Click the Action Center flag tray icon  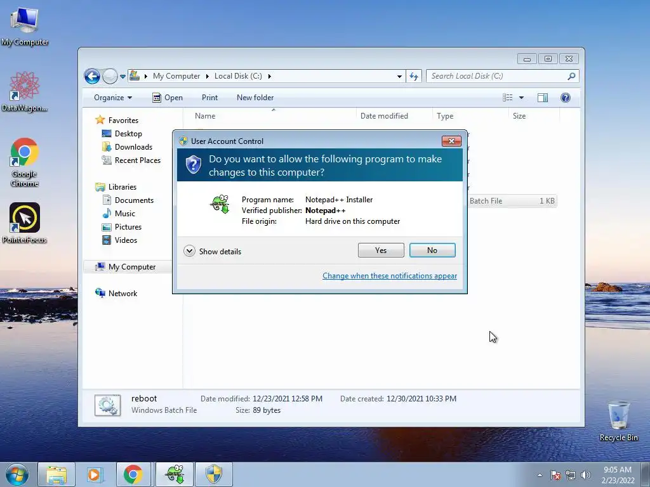555,475
